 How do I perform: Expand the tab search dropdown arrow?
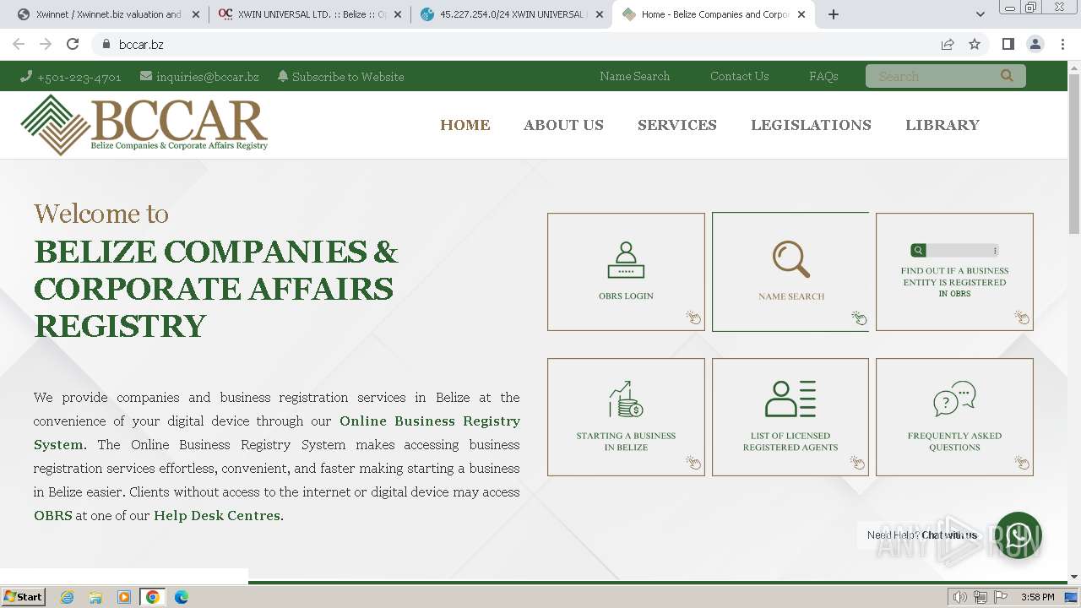tap(981, 14)
